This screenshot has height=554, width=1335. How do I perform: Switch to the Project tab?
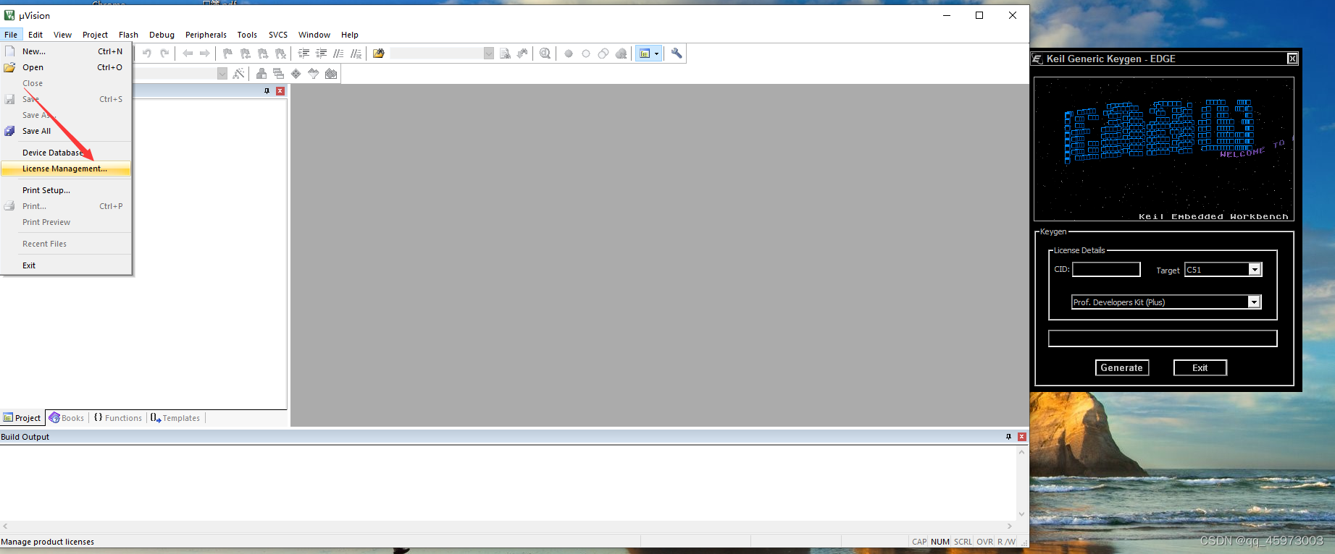(22, 418)
